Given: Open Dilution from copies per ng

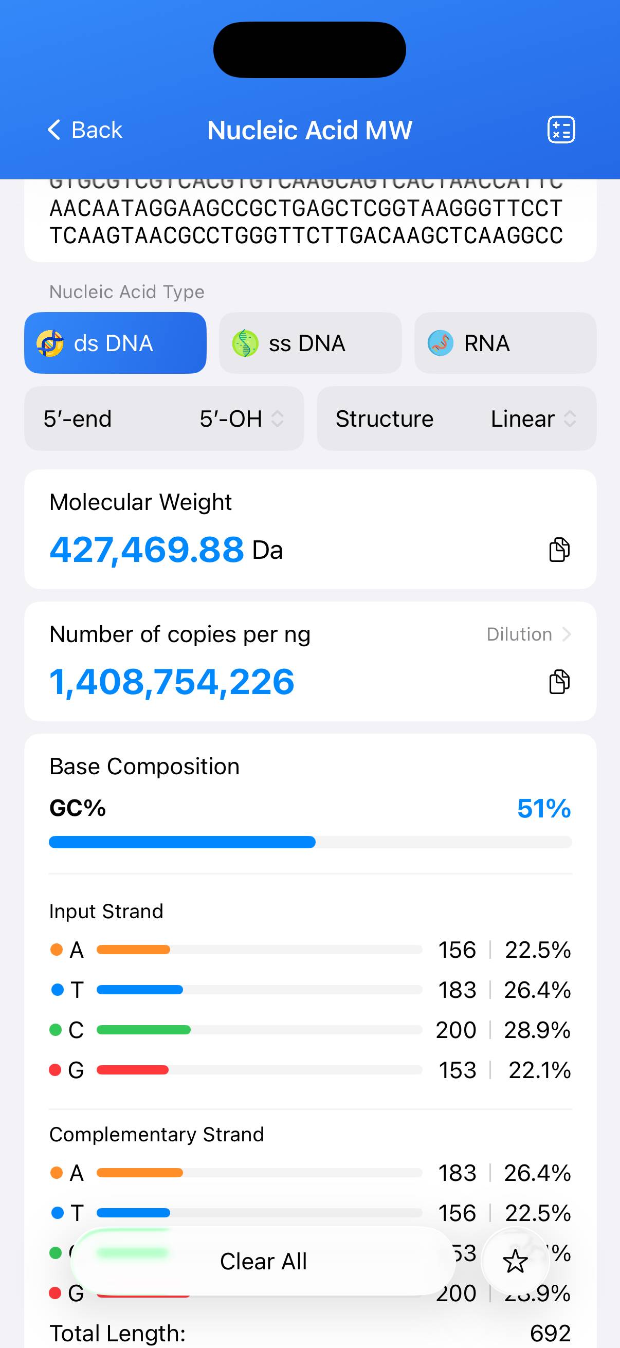Looking at the screenshot, I should click(528, 634).
